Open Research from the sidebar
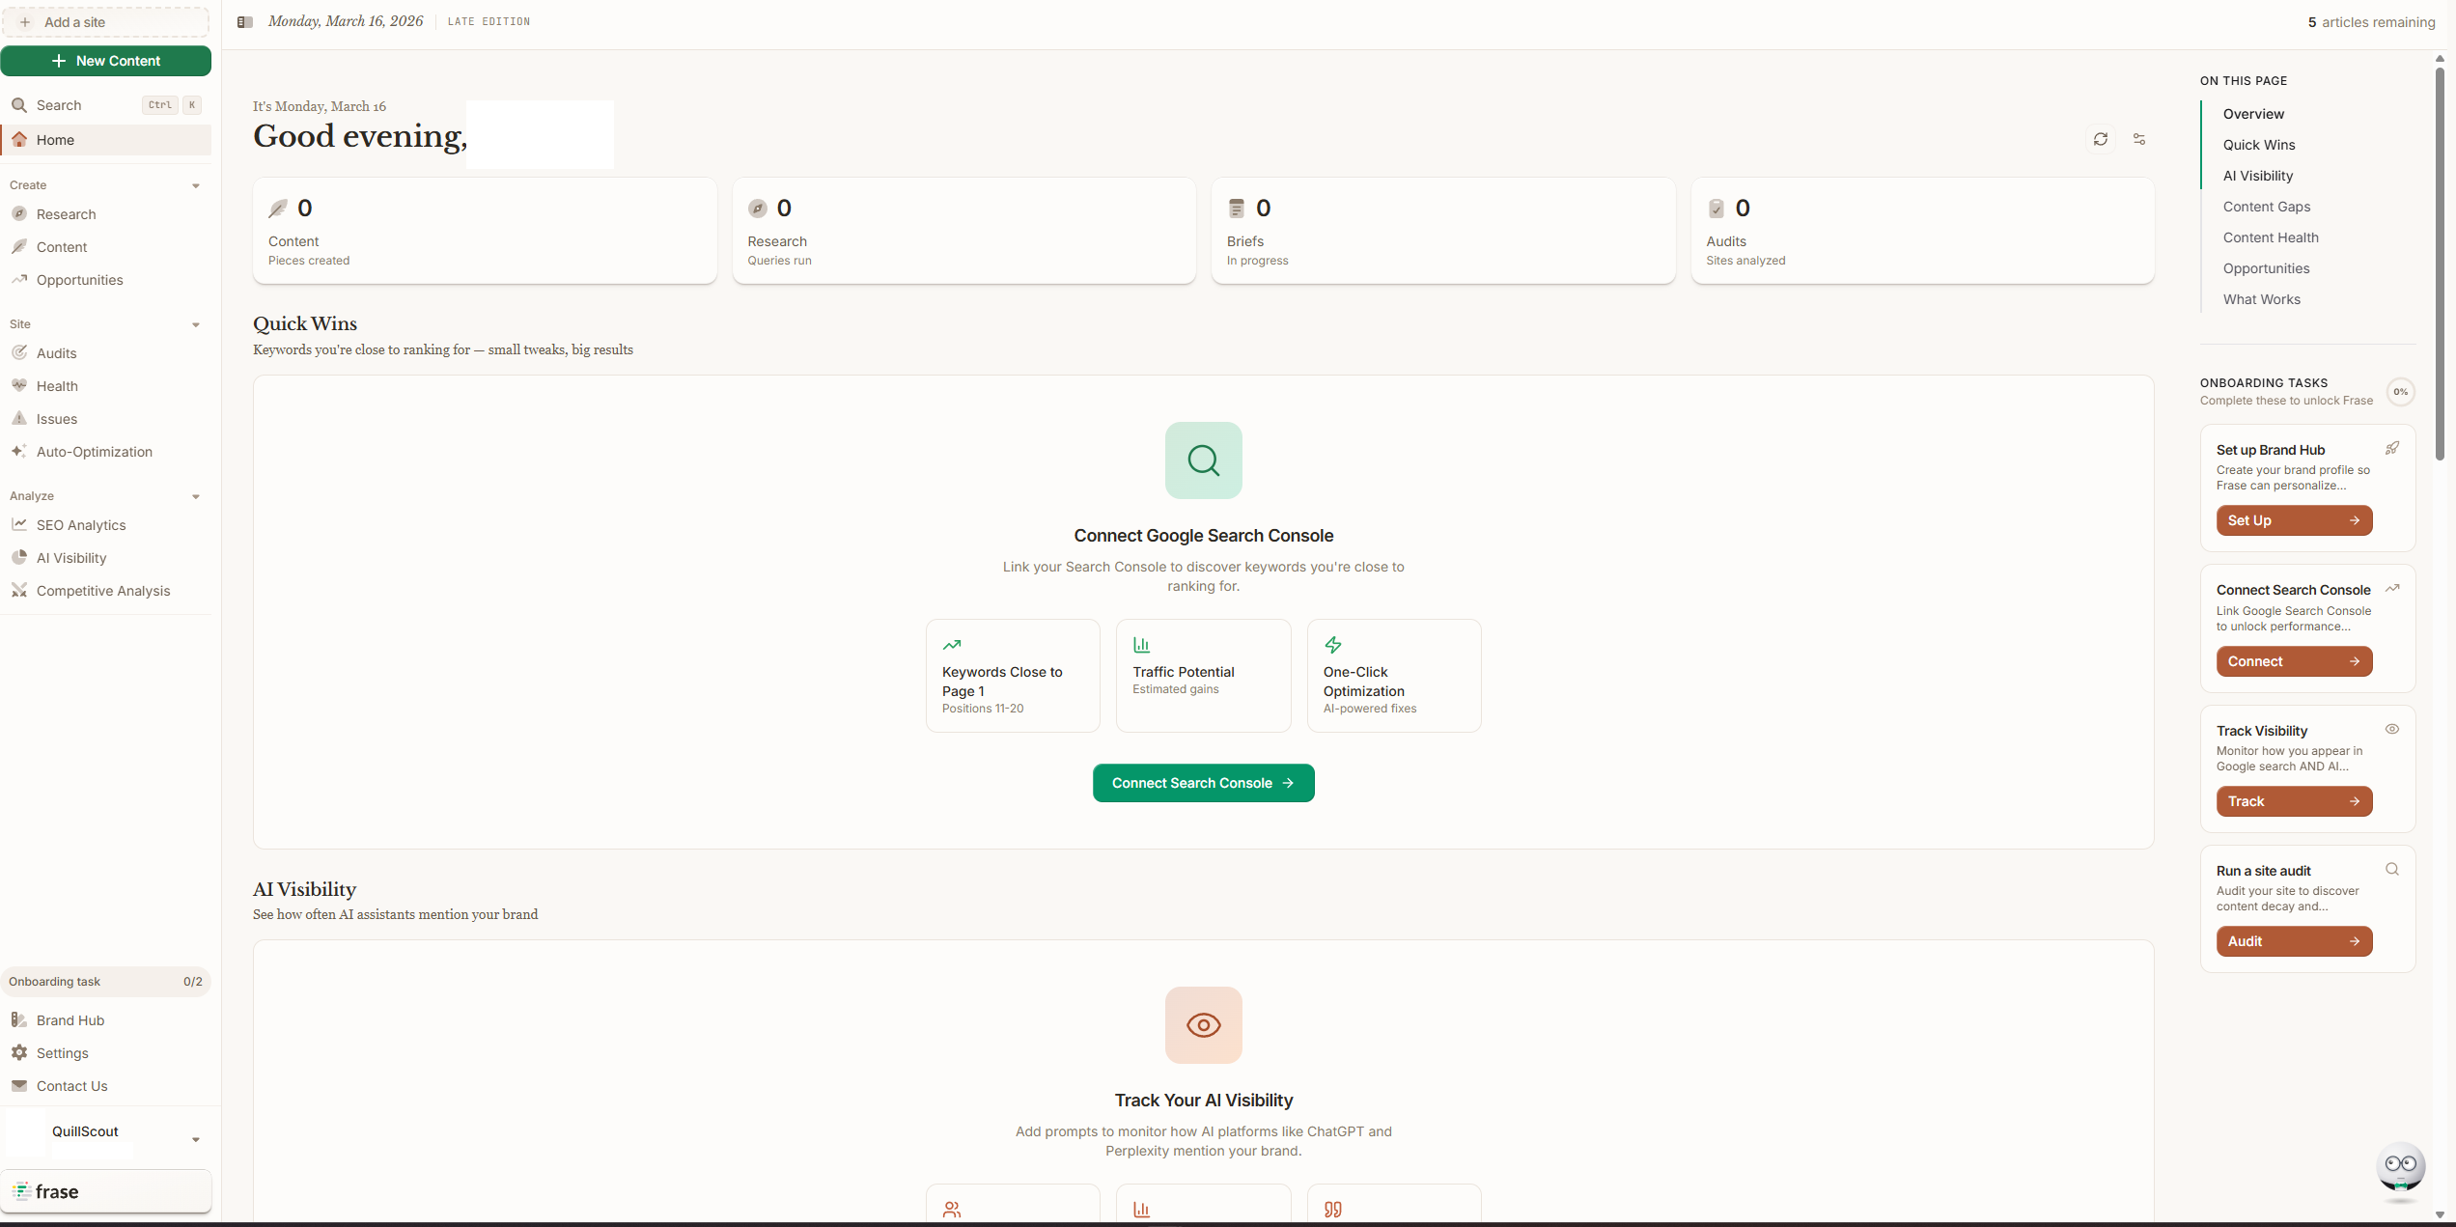The height and width of the screenshot is (1227, 2456). pyautogui.click(x=66, y=214)
